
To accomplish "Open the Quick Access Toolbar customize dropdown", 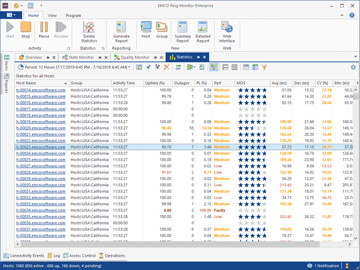I will tap(41, 5).
